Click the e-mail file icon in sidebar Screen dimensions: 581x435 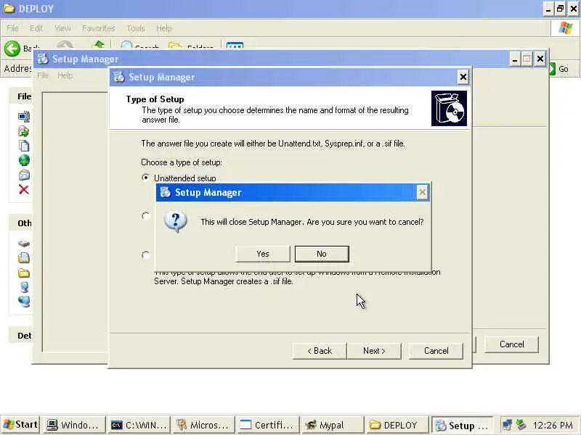tap(24, 175)
